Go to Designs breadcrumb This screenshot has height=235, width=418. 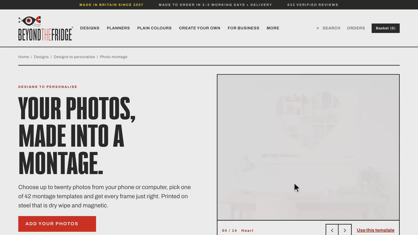pos(41,57)
